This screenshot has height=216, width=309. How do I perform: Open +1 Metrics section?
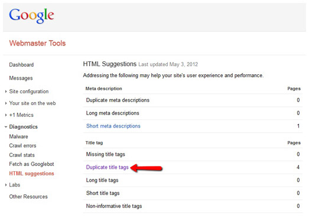[x=21, y=115]
